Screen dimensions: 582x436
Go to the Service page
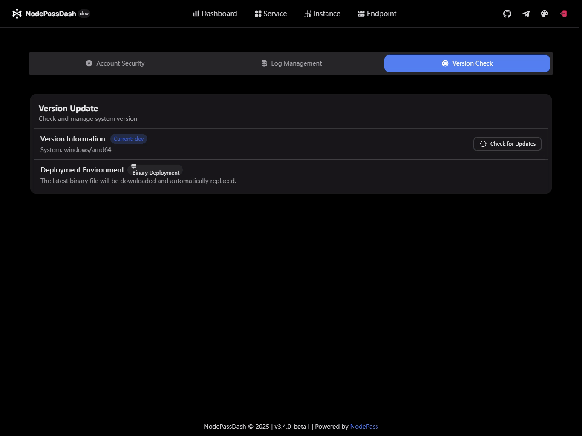271,14
